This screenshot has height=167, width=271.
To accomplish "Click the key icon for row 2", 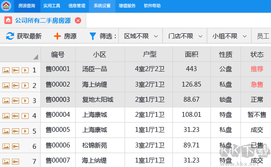I will 16,85.
